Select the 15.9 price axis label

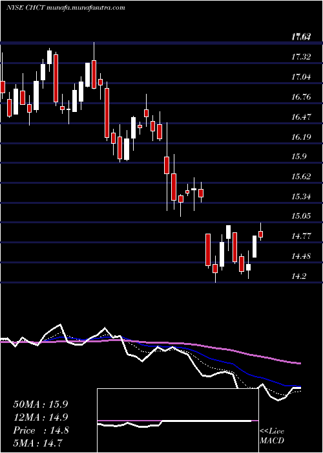(x=298, y=157)
